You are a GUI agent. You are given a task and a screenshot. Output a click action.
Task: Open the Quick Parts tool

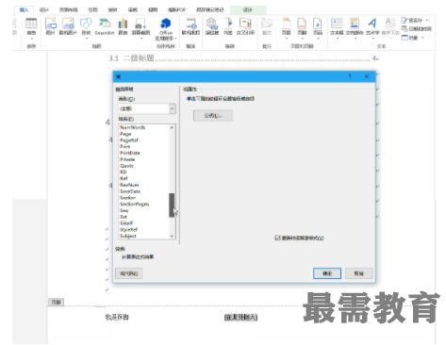355,27
